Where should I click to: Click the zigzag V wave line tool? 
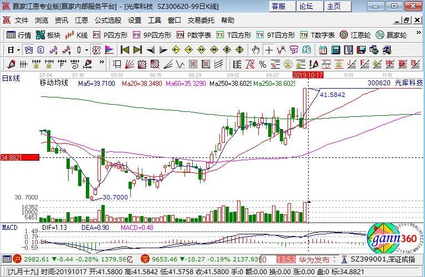(180, 64)
